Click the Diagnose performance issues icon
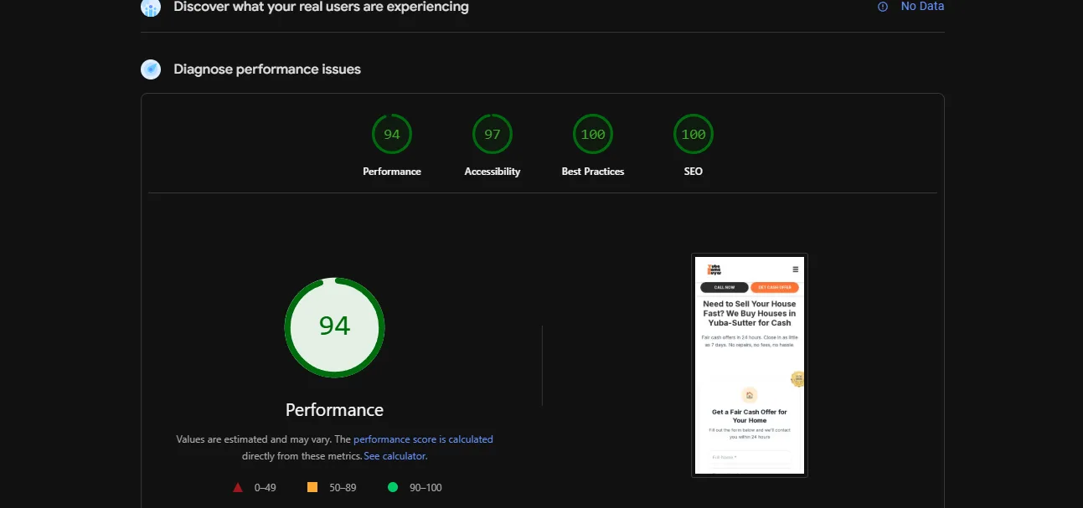The width and height of the screenshot is (1083, 508). pyautogui.click(x=151, y=69)
